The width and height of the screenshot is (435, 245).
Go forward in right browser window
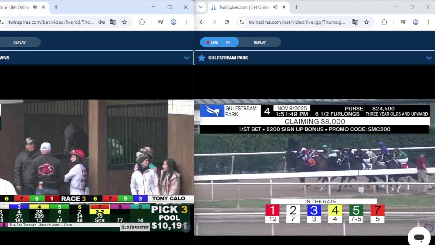click(214, 22)
